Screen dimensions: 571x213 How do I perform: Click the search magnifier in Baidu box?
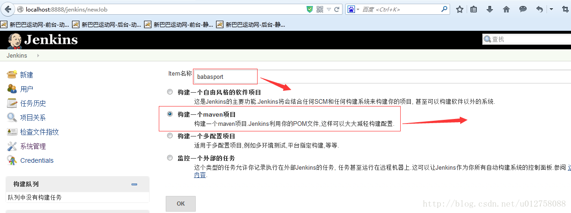coord(445,9)
